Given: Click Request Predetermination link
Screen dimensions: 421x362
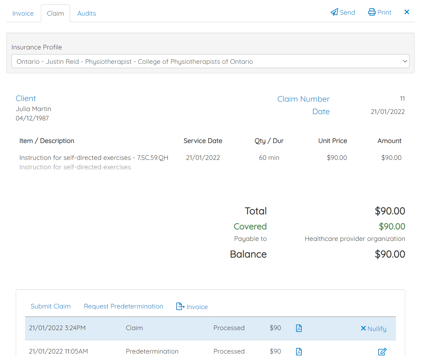Looking at the screenshot, I should (123, 306).
